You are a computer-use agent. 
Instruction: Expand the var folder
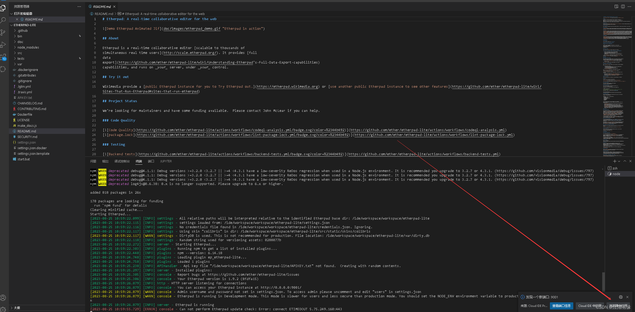pyautogui.click(x=47, y=64)
